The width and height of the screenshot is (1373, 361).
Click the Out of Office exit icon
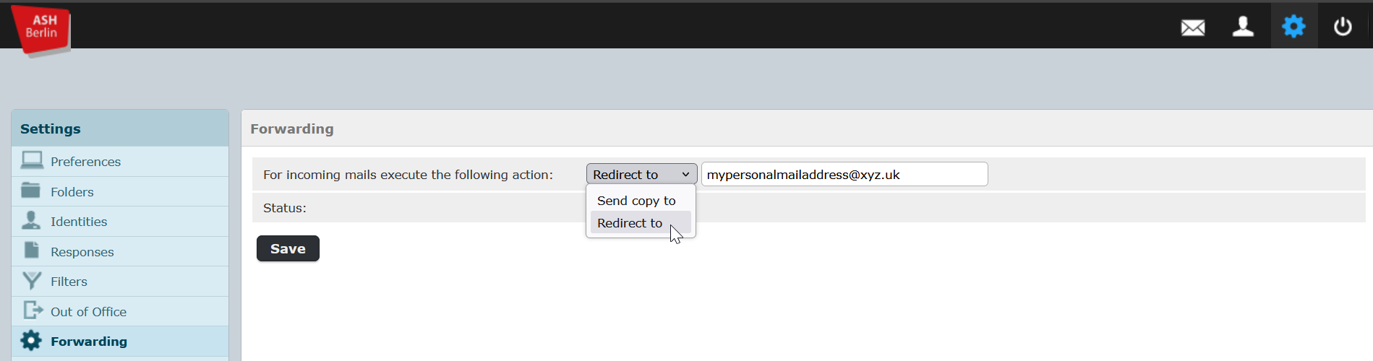coord(33,310)
